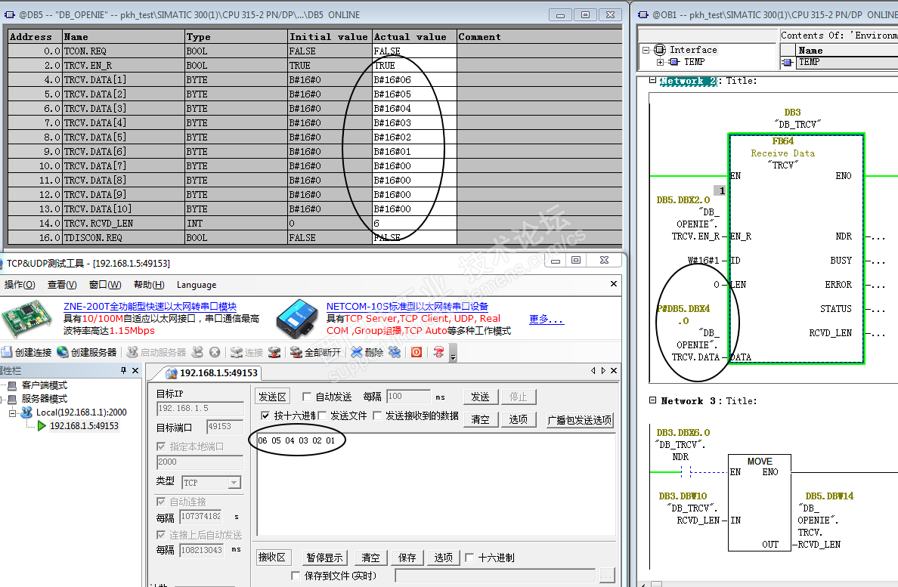The width and height of the screenshot is (898, 587).
Task: Click the Delete (删除) X icon
Action: click(357, 352)
